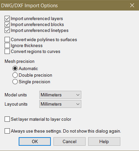
Task: Check Always use these settings box
Action: click(x=7, y=131)
